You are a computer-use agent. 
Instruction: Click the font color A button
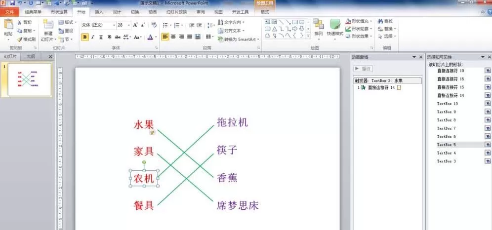pyautogui.click(x=150, y=37)
